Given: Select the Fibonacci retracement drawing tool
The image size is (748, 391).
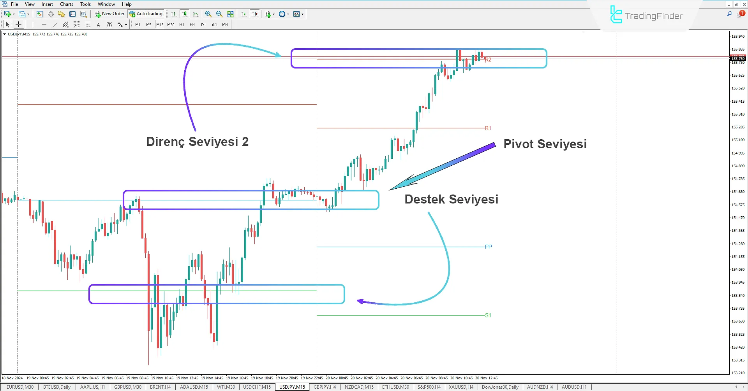Looking at the screenshot, I should coord(77,25).
